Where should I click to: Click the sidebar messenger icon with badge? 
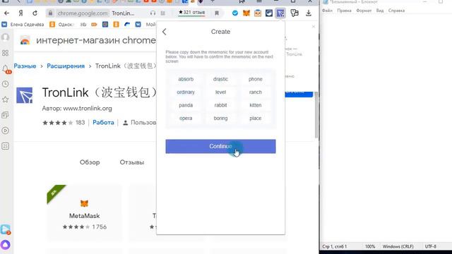(5, 229)
